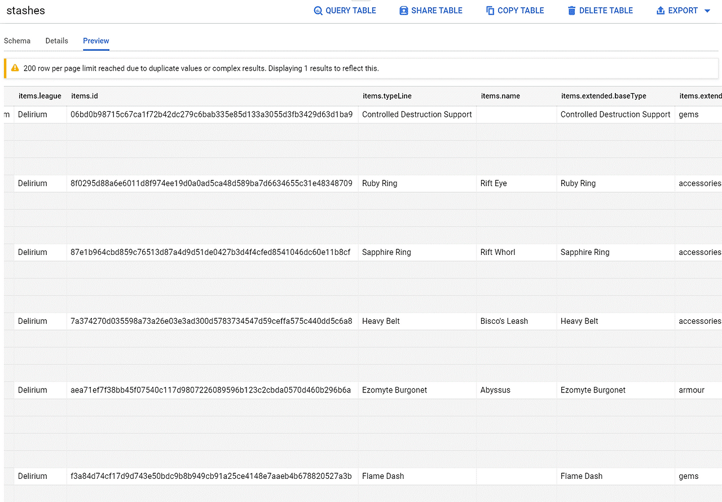The image size is (722, 502).
Task: Click the Flame Dash baseType cell
Action: (616, 476)
